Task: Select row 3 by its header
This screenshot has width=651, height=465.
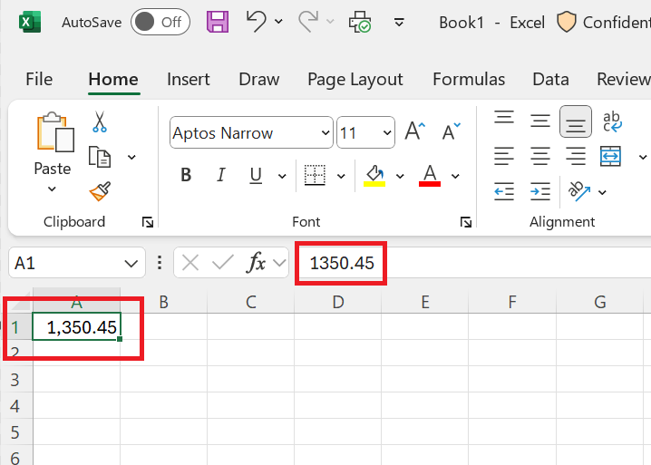Action: (15, 380)
